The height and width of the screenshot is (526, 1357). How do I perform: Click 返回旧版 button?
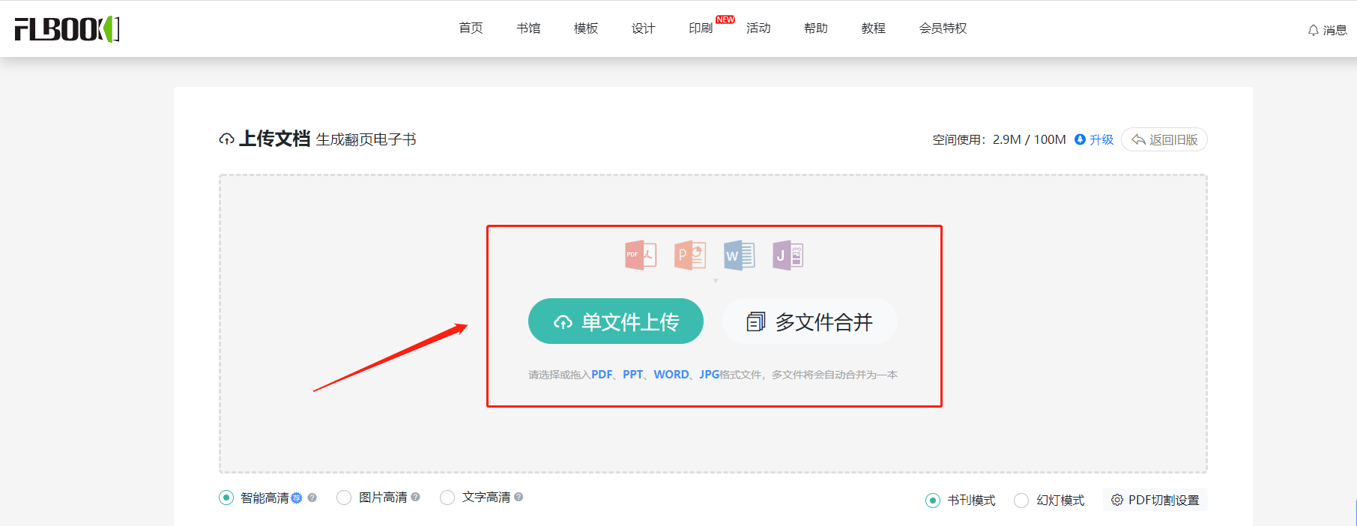point(1164,139)
